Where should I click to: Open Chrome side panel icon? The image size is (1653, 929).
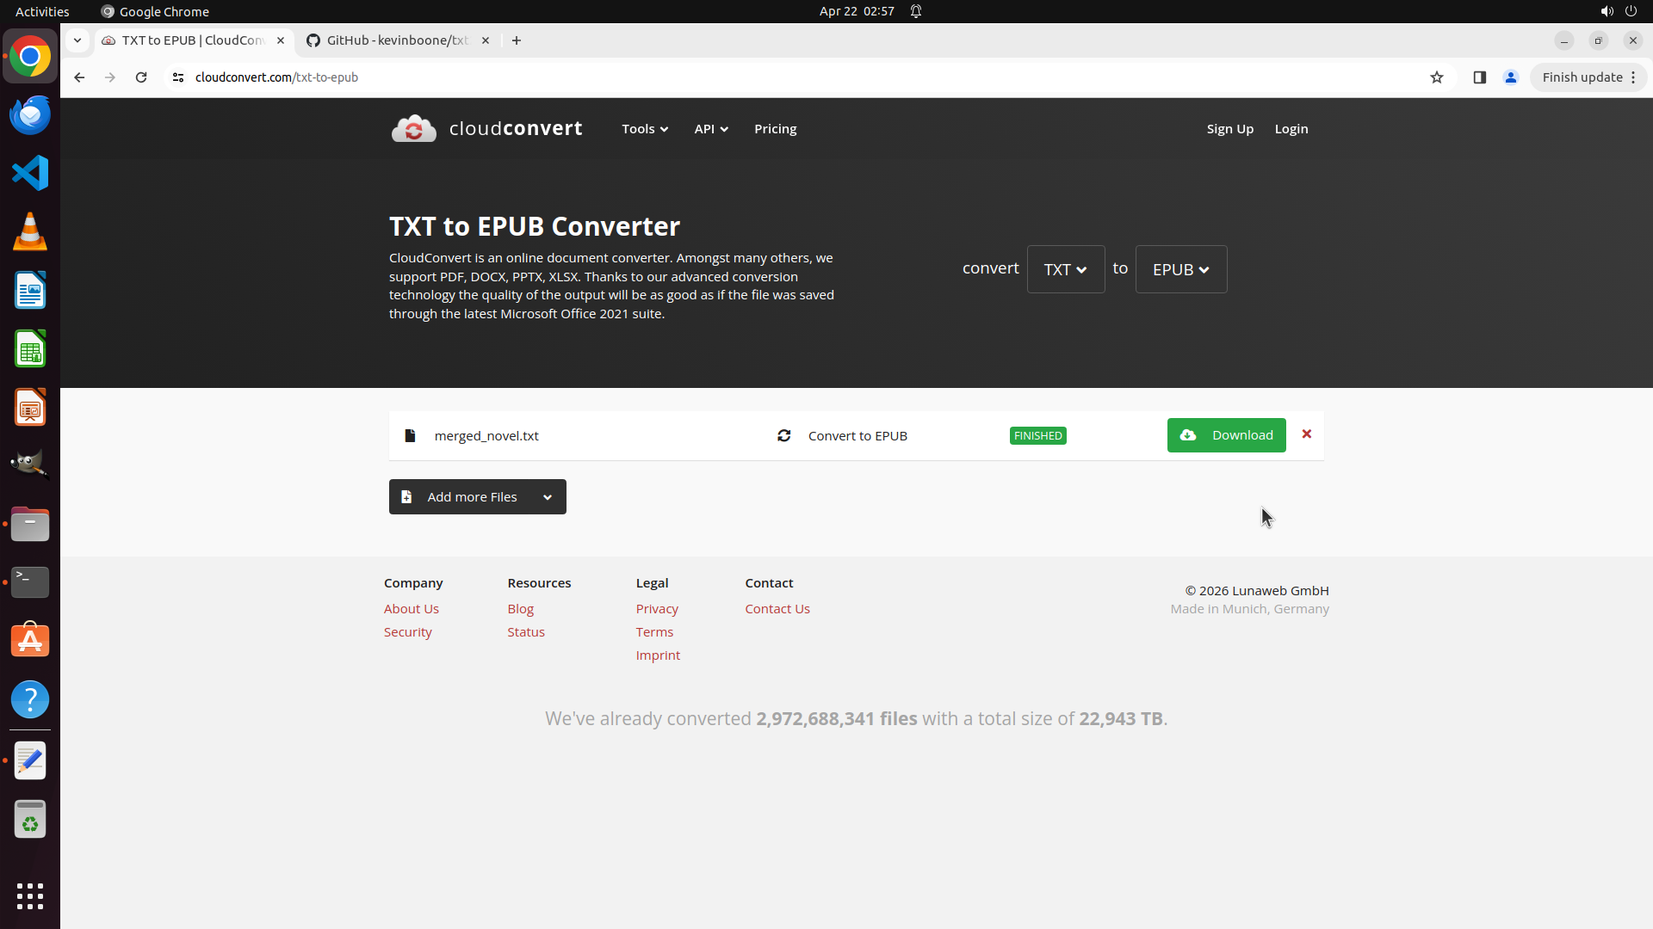pos(1479,77)
